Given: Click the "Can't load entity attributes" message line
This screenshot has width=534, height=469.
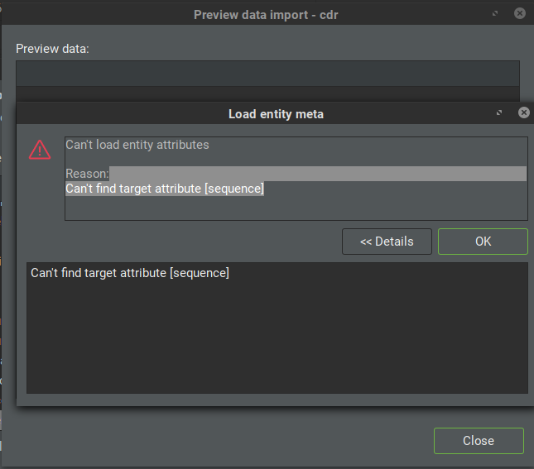Looking at the screenshot, I should [x=137, y=145].
